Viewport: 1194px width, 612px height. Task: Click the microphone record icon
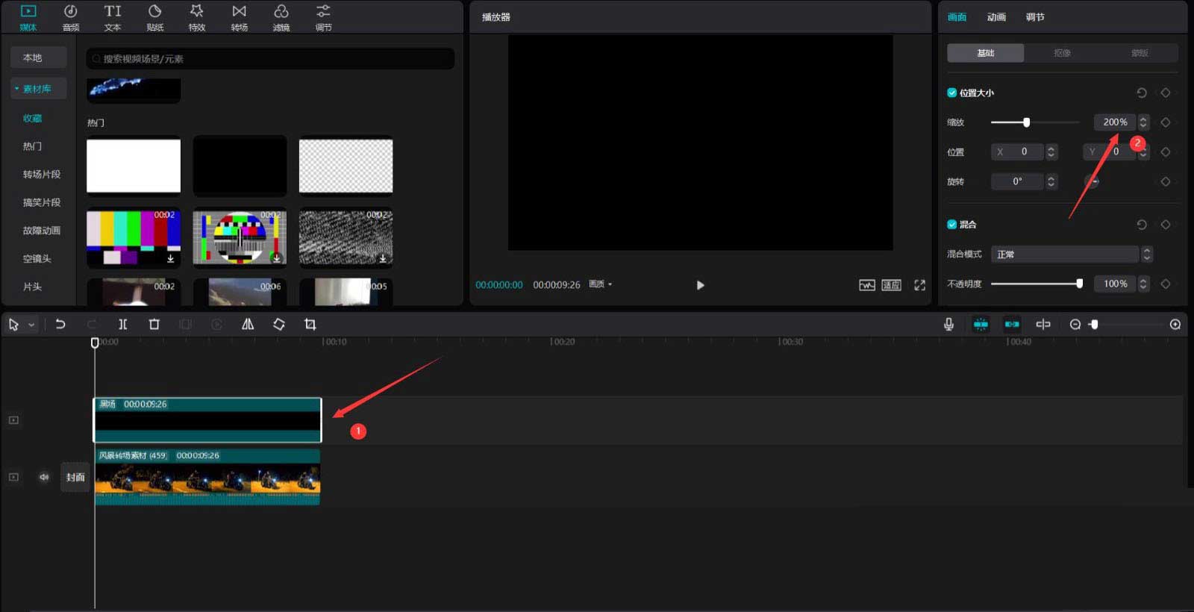(x=948, y=324)
